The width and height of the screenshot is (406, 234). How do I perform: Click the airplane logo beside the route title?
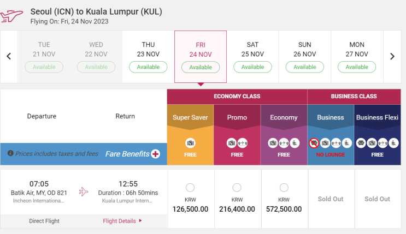coord(13,15)
